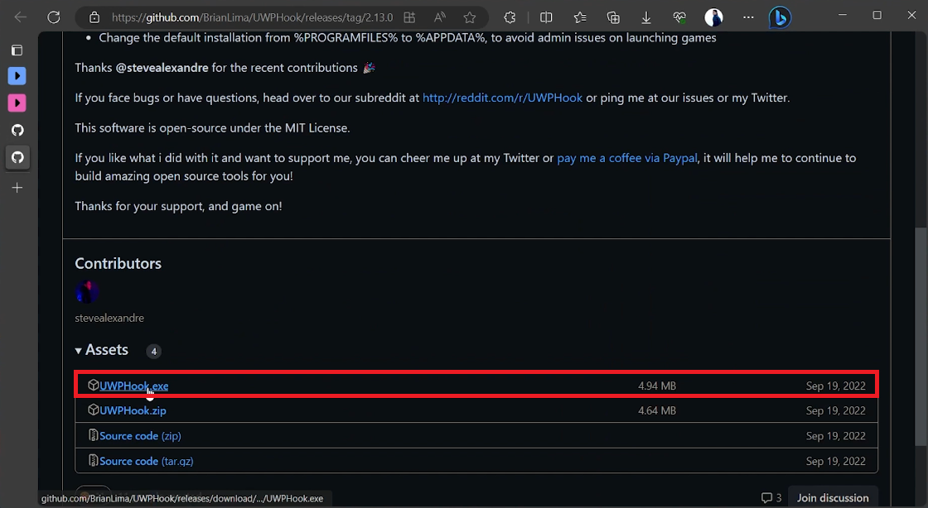This screenshot has height=508, width=928.
Task: Open browser extensions puzzle icon
Action: [510, 17]
